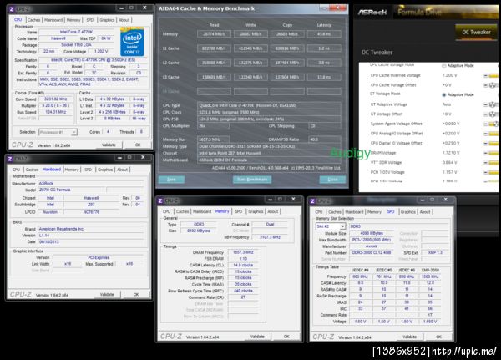The height and width of the screenshot is (360, 501).
Task: Open Graphics tab in the CPU-Z CPU window
Action: click(x=107, y=20)
